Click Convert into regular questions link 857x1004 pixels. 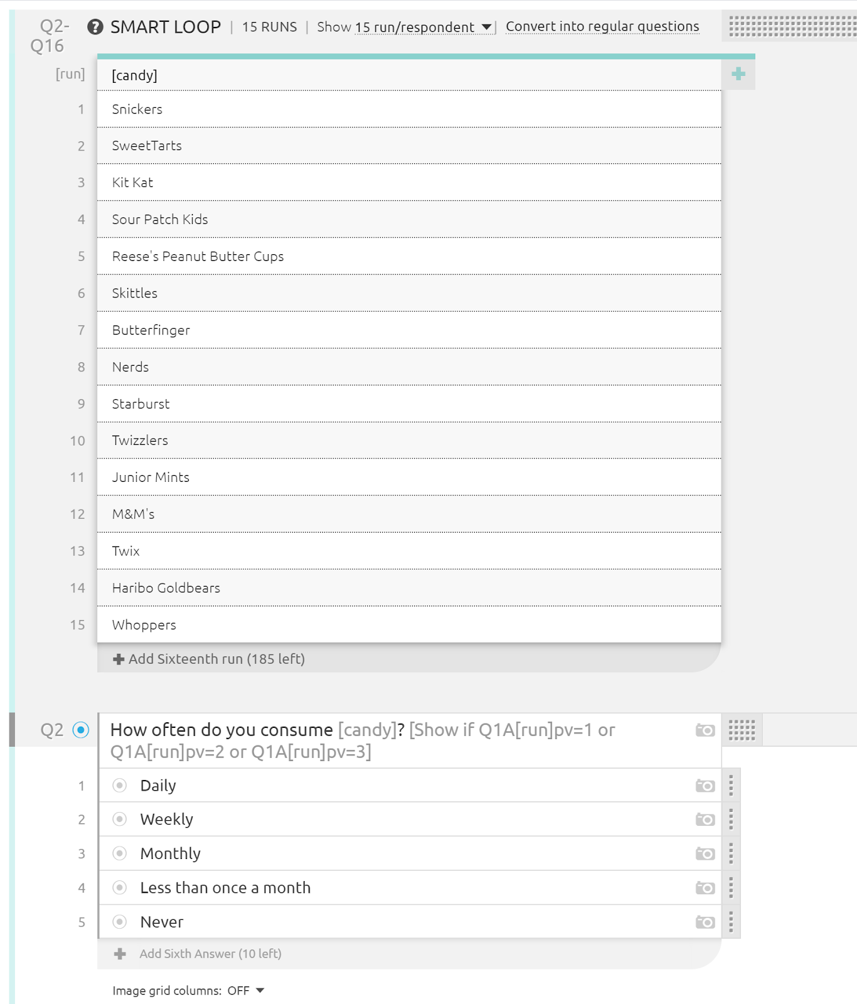tap(602, 26)
